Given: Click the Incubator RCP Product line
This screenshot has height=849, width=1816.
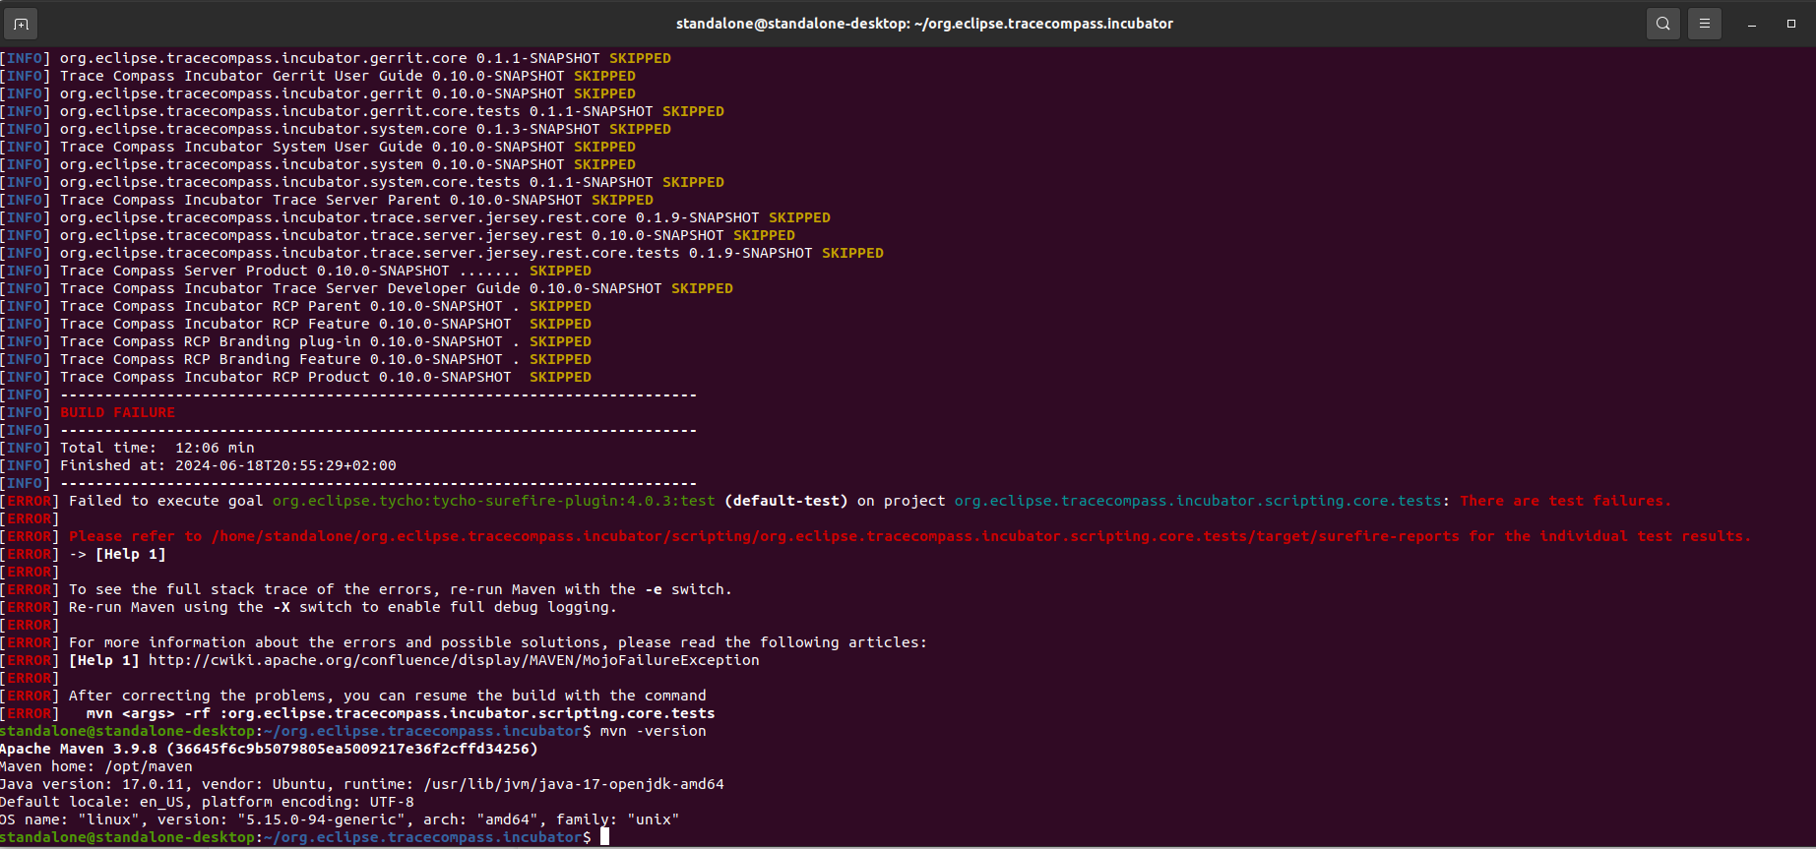Looking at the screenshot, I should pos(296,377).
